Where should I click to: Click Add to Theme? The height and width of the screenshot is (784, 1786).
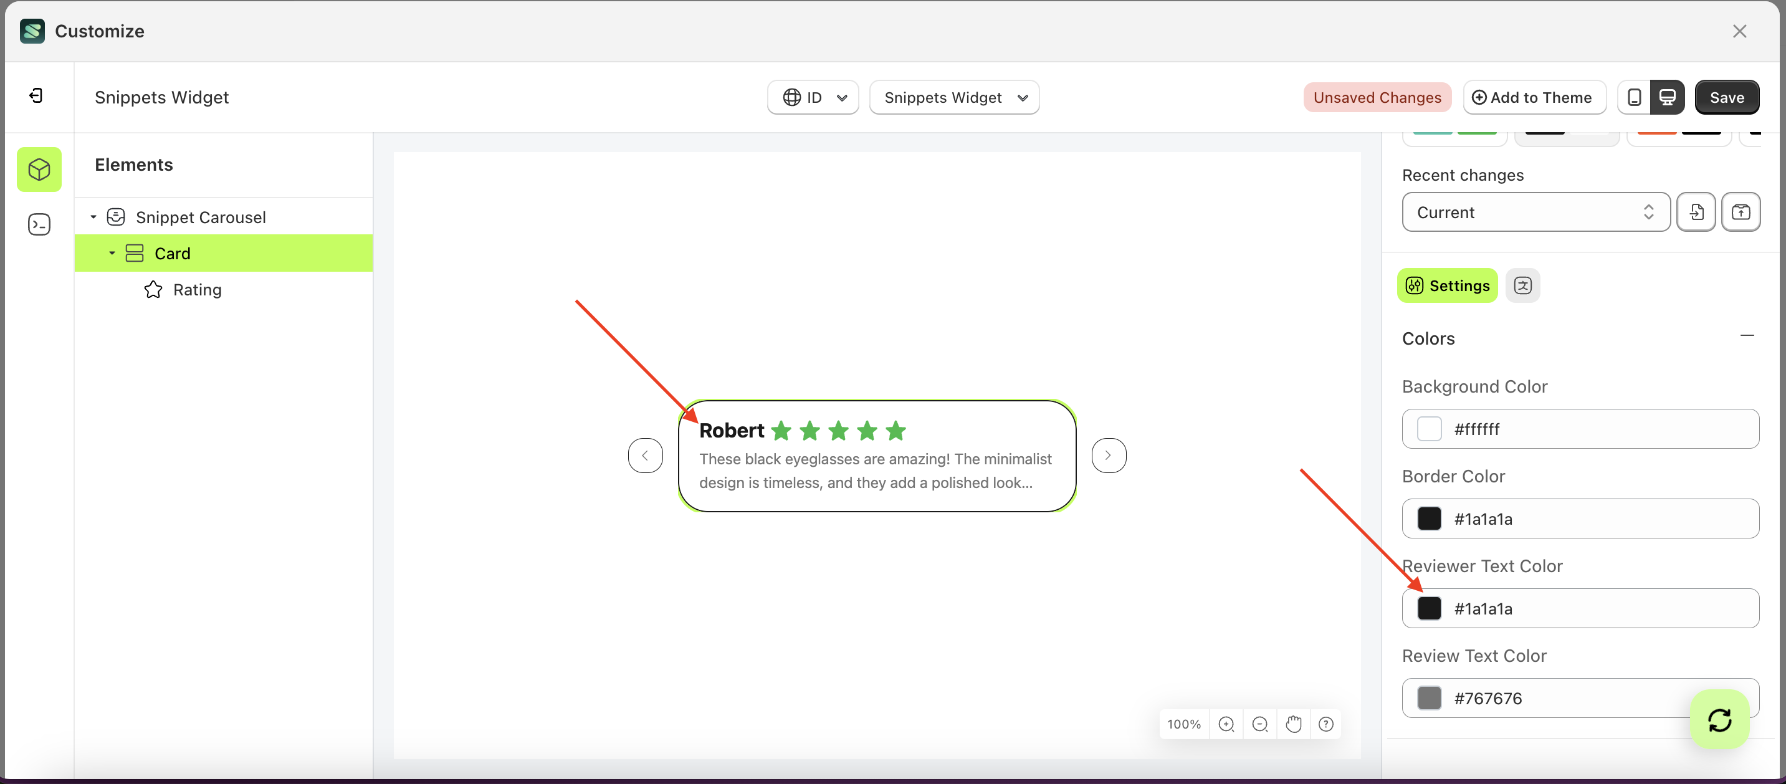point(1534,97)
